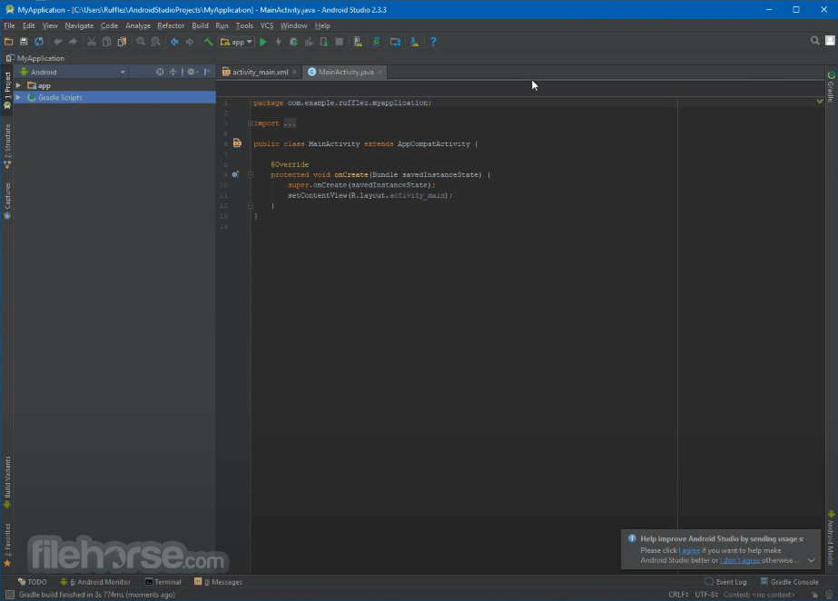The height and width of the screenshot is (601, 838).
Task: Click the Paste clipboard icon
Action: pyautogui.click(x=122, y=42)
